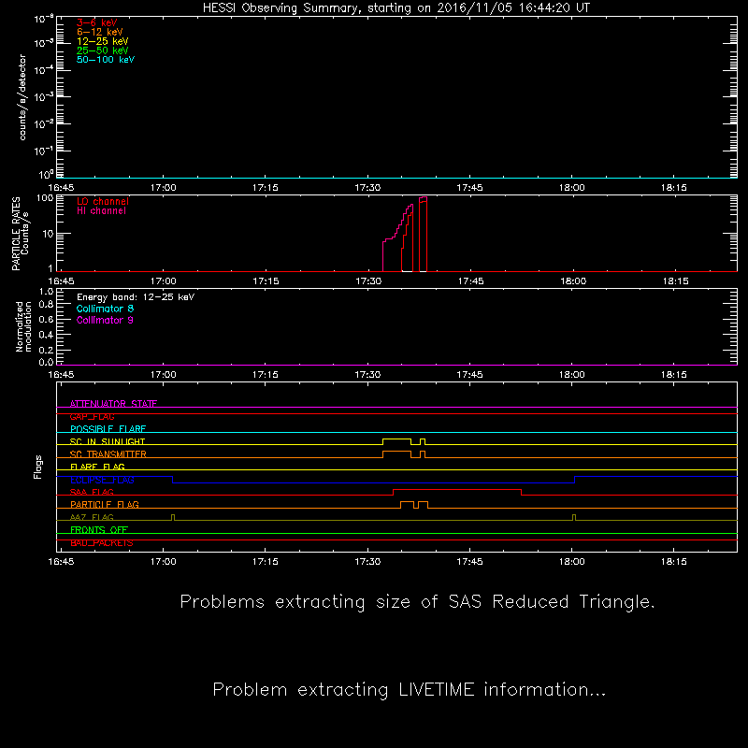
Task: Click the 17:15 tick label under the modulation panel
Action: pyautogui.click(x=266, y=375)
